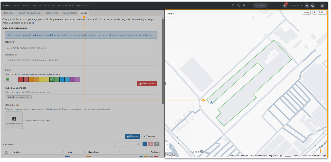Click the eye speech-bubble icon in top bar
The width and height of the screenshot is (331, 162).
(x=313, y=6)
